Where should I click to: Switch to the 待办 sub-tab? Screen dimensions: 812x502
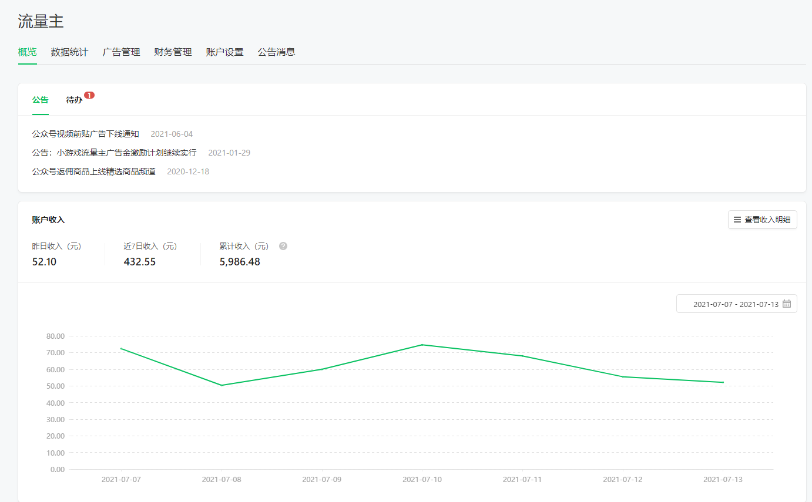(x=74, y=100)
